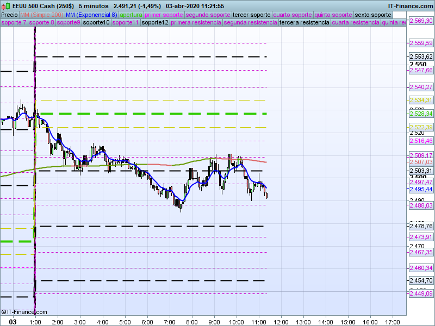Image resolution: width=435 pixels, height=326 pixels.
Task: Open the 'Precio' label settings
Action: [9, 15]
